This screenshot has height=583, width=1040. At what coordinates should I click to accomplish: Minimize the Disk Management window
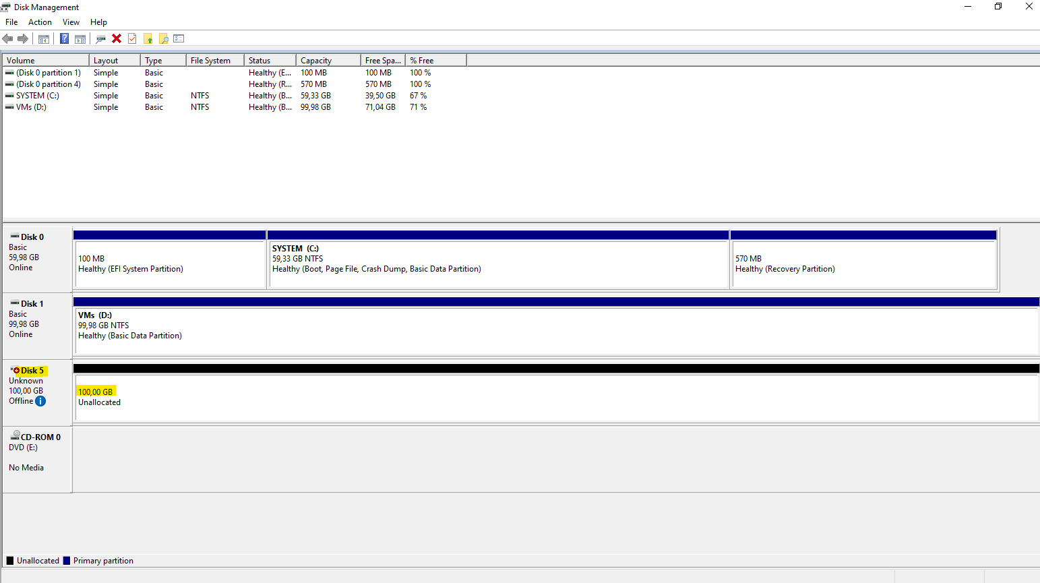(968, 7)
